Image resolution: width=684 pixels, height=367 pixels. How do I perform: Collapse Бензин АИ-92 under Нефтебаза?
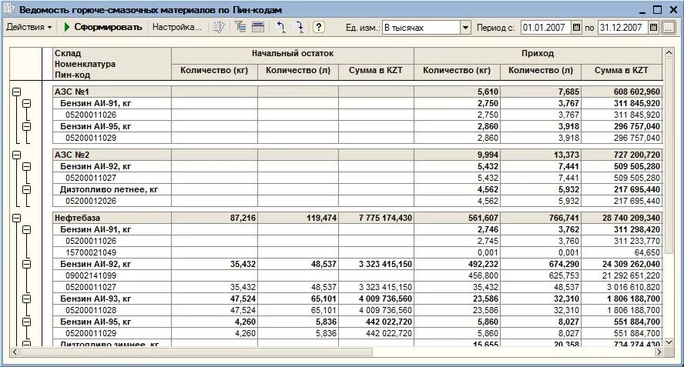tap(27, 264)
